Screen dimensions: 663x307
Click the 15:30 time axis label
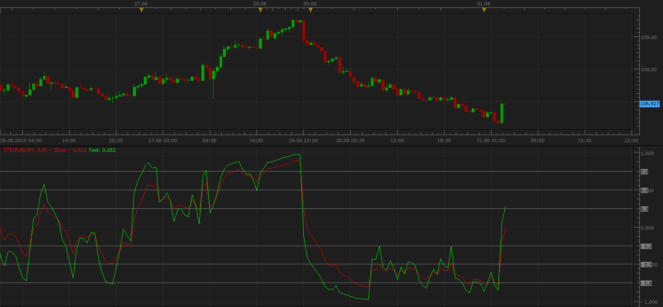585,140
